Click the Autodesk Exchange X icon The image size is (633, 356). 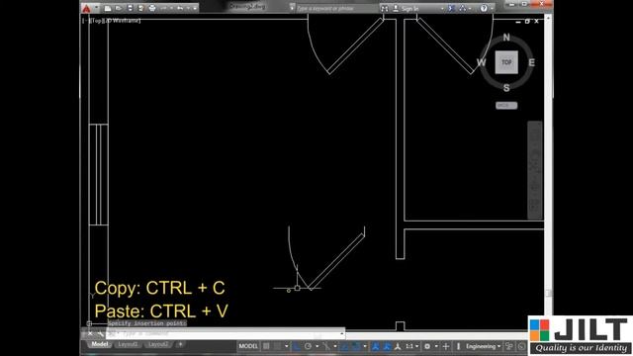452,8
